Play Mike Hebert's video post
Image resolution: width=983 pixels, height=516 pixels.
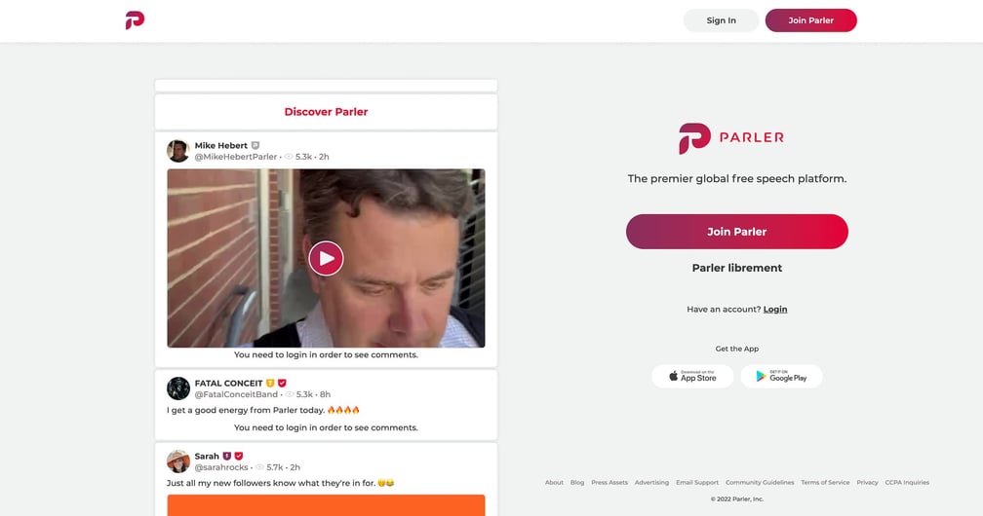(326, 258)
